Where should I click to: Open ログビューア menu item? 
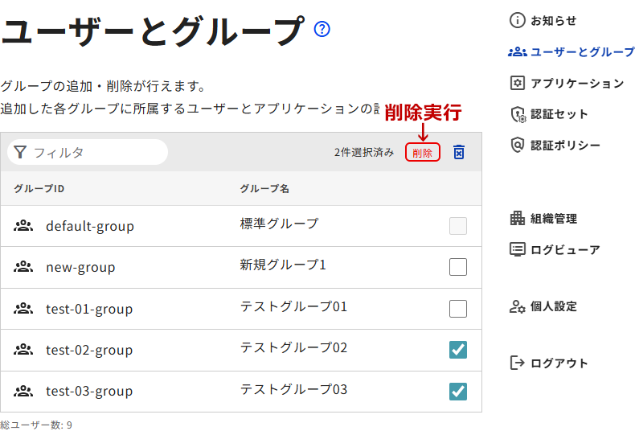coord(564,250)
